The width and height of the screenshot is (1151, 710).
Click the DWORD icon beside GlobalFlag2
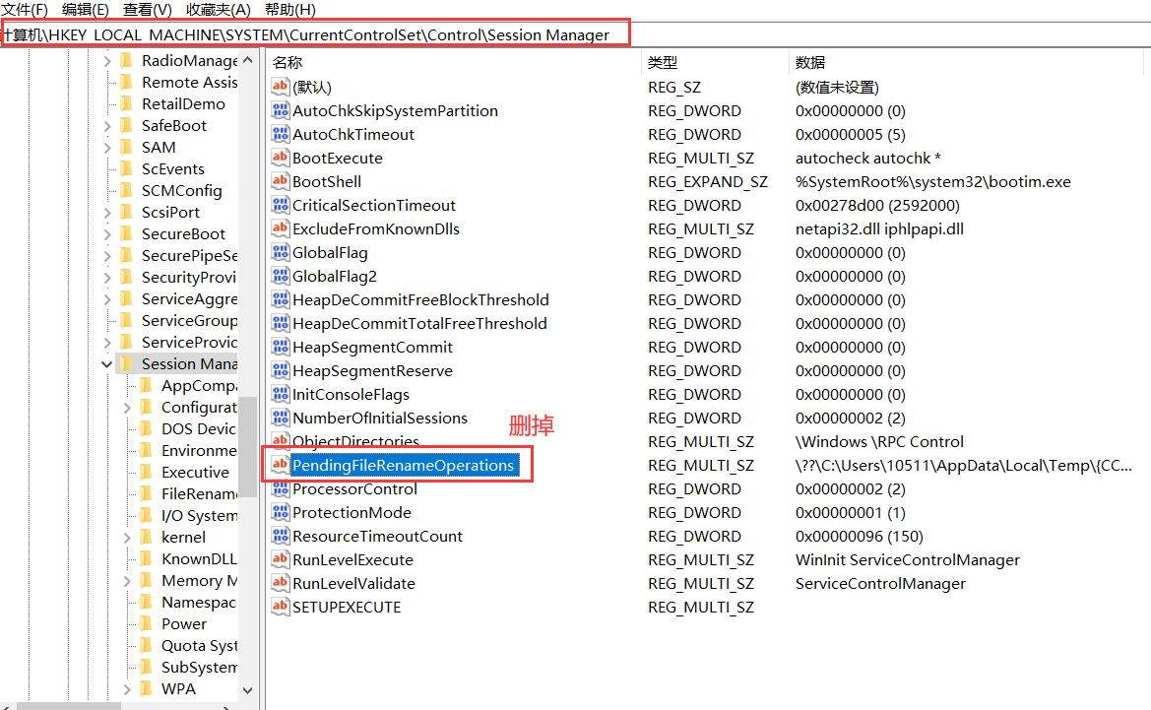pyautogui.click(x=280, y=276)
